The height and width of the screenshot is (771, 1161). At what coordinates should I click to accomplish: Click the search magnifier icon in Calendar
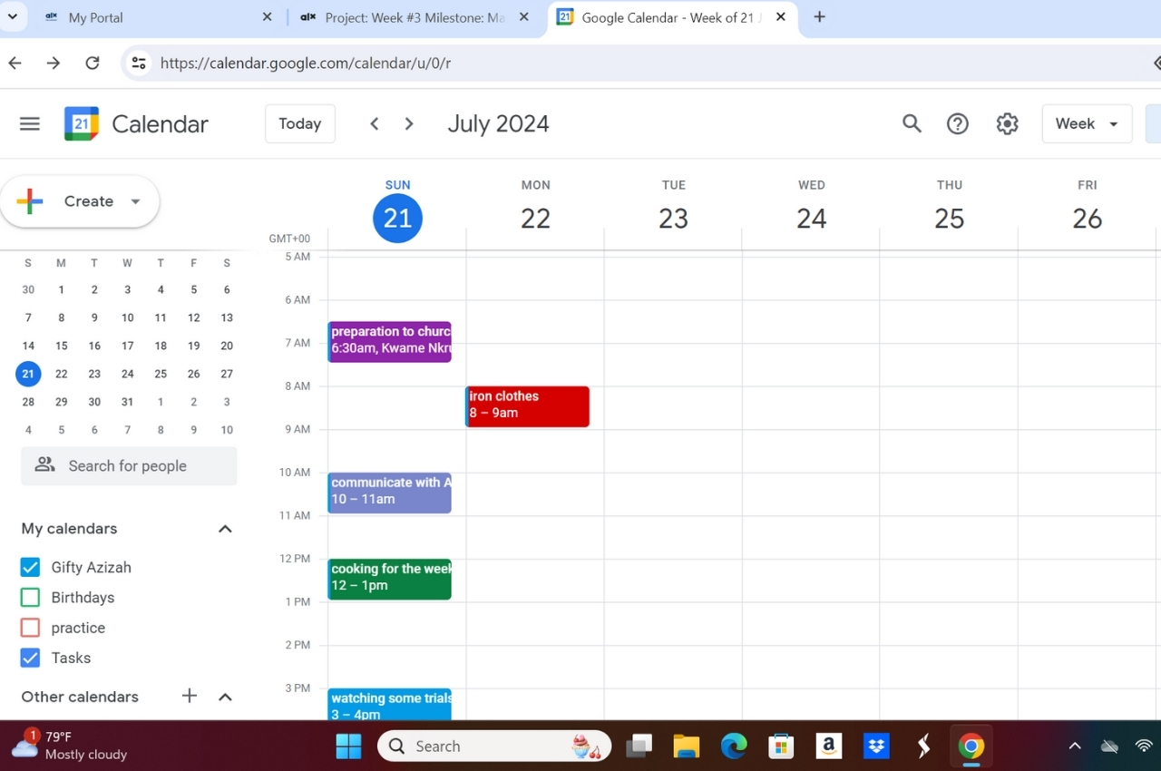(912, 124)
